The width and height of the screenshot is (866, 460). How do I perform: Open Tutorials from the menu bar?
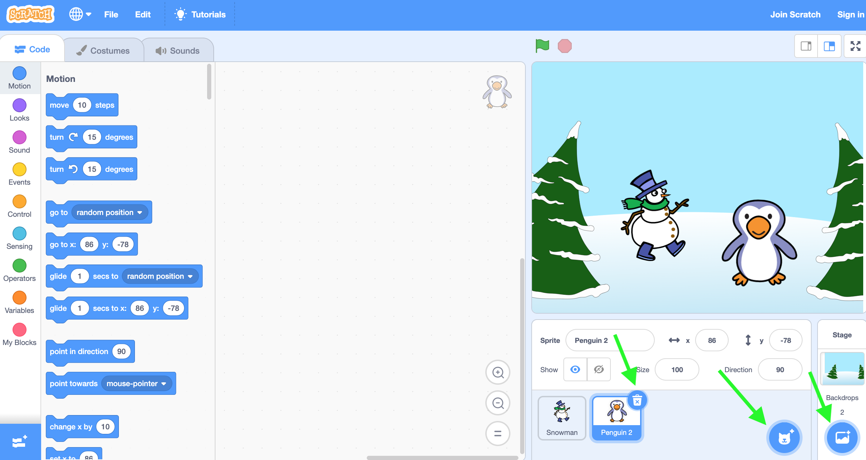click(200, 14)
